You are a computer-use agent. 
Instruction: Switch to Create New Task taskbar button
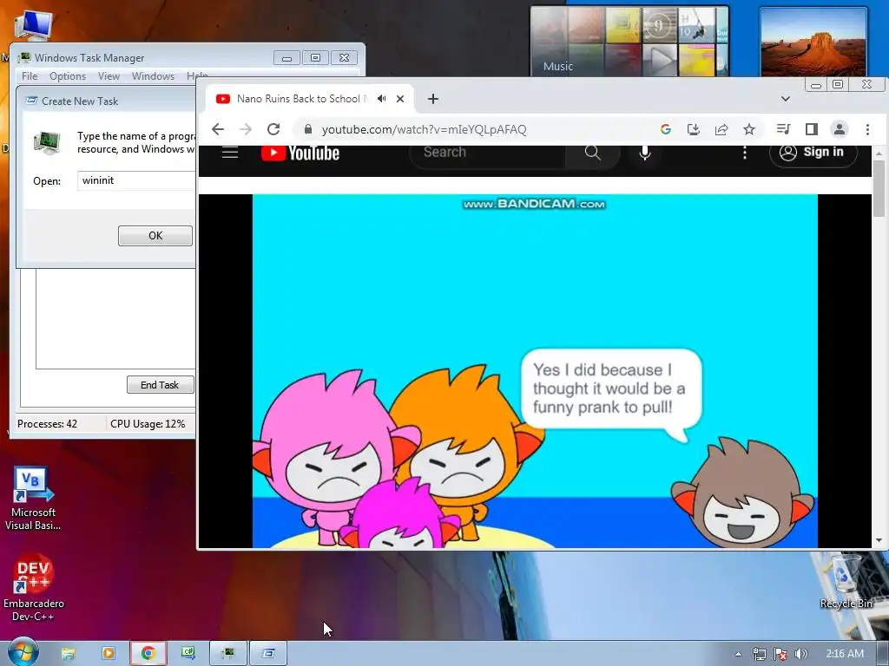[x=268, y=654]
